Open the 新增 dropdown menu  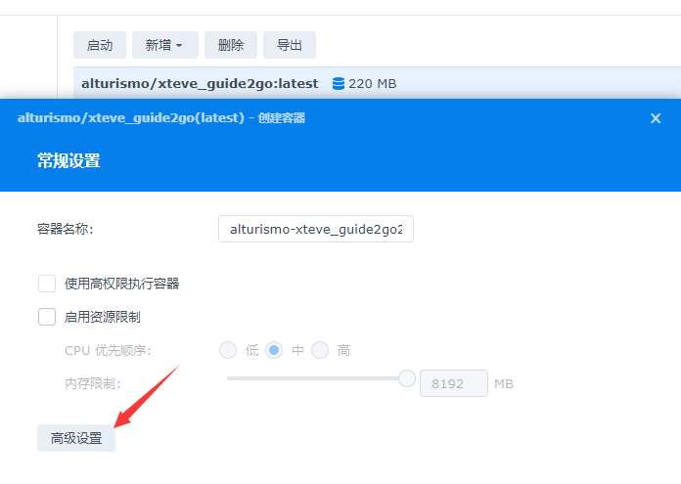(x=165, y=45)
